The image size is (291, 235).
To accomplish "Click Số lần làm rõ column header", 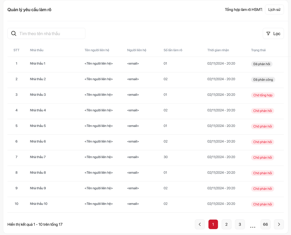I will [x=173, y=50].
